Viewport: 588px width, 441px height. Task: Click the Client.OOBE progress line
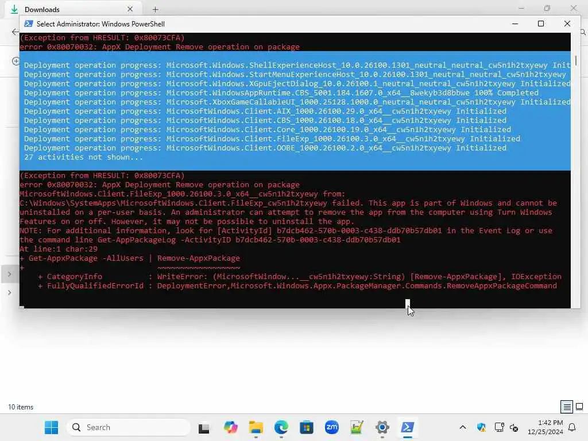[265, 148]
